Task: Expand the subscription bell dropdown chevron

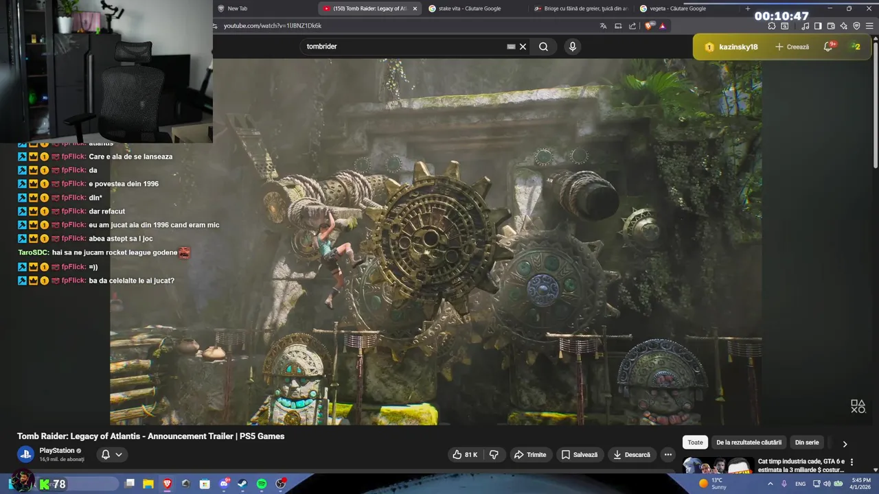Action: (x=119, y=454)
